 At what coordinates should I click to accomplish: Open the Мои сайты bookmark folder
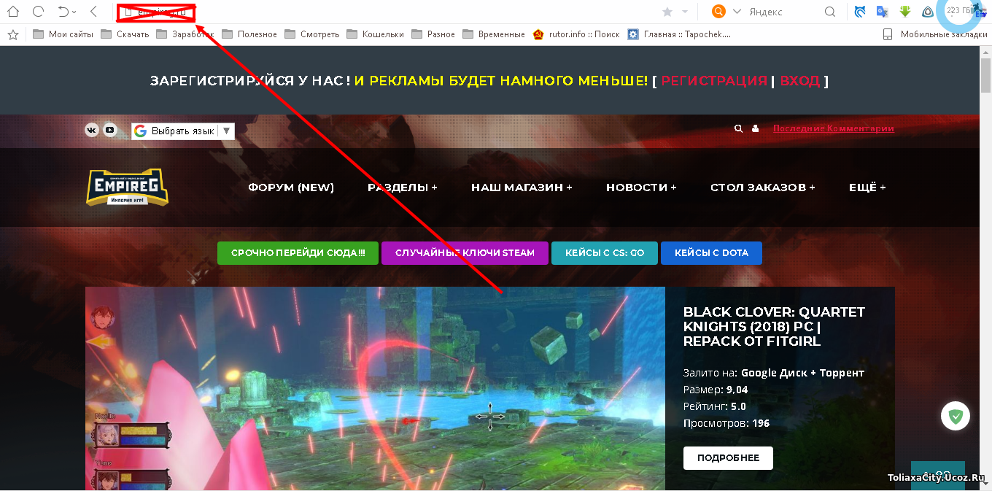pyautogui.click(x=63, y=34)
